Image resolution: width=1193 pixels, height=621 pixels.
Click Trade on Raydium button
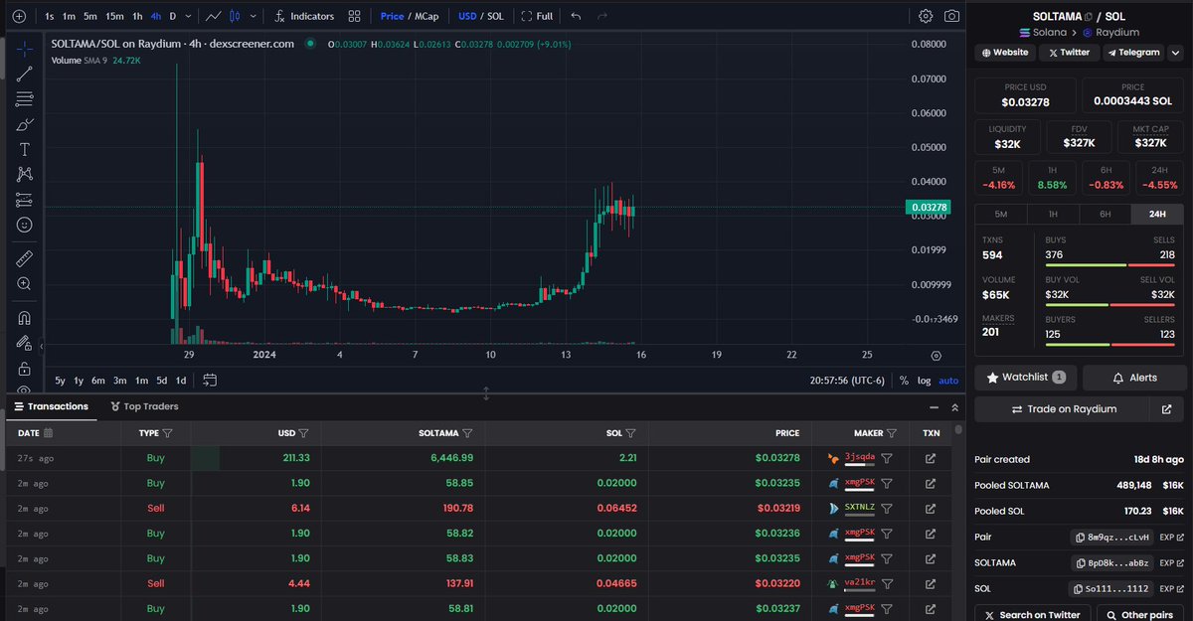[x=1063, y=408]
